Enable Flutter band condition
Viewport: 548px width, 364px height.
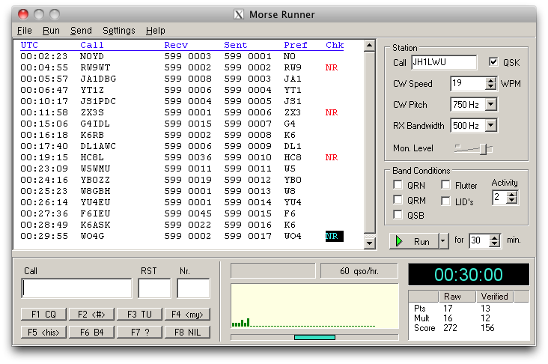(445, 185)
